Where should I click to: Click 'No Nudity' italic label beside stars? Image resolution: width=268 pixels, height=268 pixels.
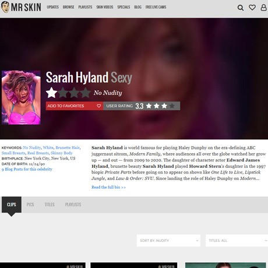click(x=108, y=93)
